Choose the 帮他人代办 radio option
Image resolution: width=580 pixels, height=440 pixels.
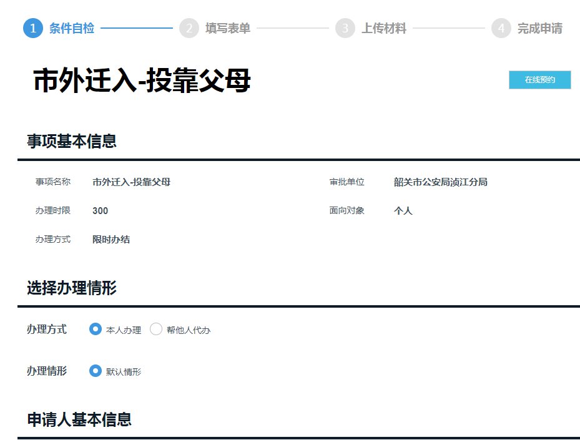click(x=156, y=329)
